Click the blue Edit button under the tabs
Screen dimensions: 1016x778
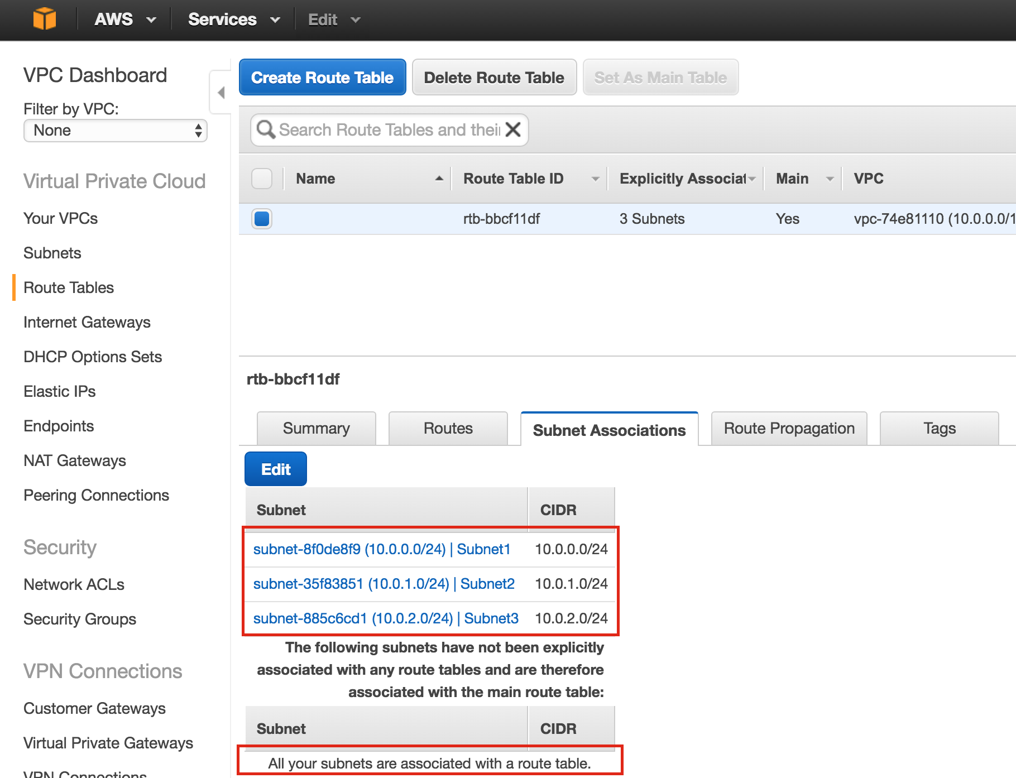coord(276,469)
